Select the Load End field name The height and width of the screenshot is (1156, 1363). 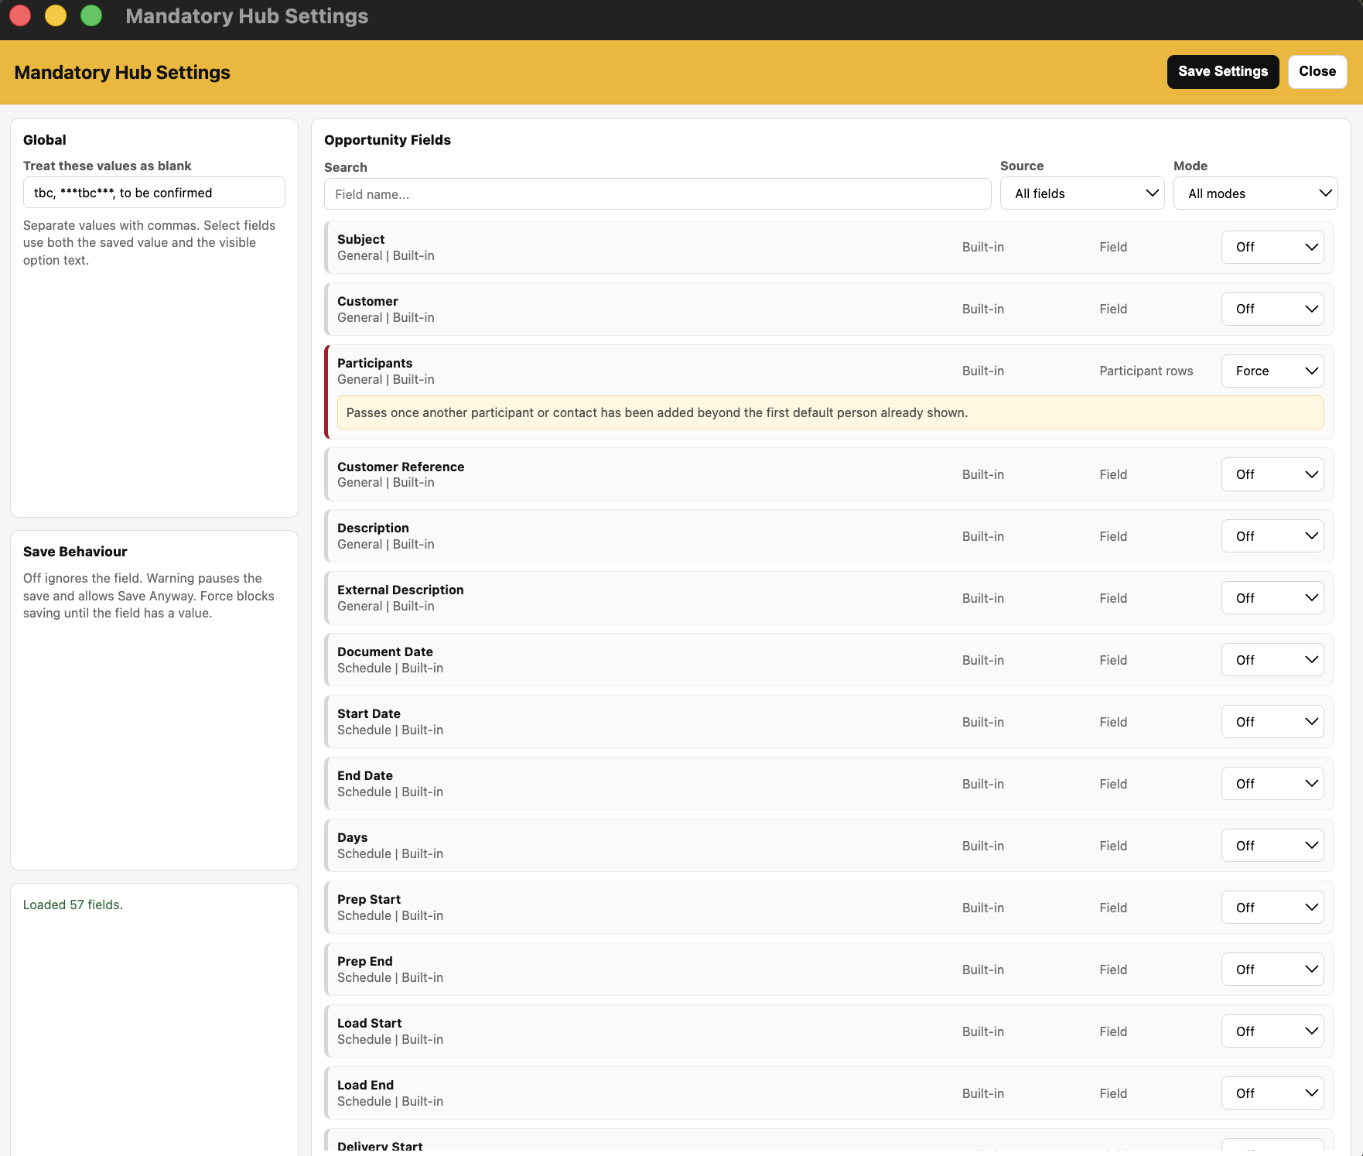[x=365, y=1085]
